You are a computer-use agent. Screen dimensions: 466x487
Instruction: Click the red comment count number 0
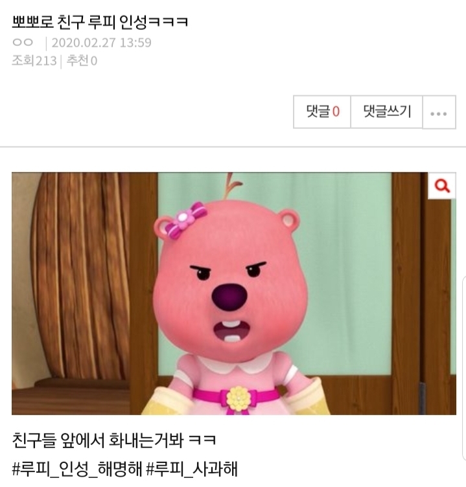(336, 111)
